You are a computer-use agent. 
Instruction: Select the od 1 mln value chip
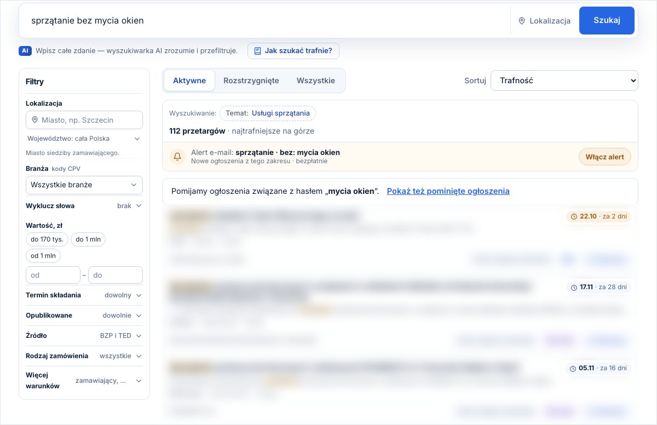pyautogui.click(x=44, y=256)
